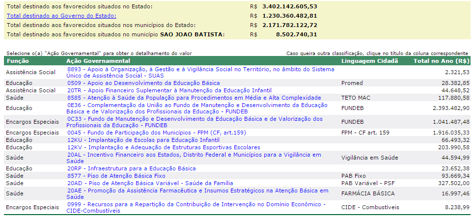Open action 8577 Piso de Atenção Básica Fixo
The width and height of the screenshot is (474, 219).
pyautogui.click(x=116, y=176)
